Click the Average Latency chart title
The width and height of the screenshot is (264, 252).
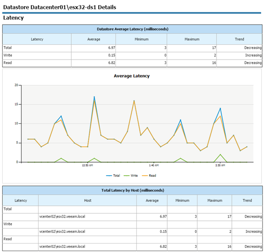click(x=132, y=76)
